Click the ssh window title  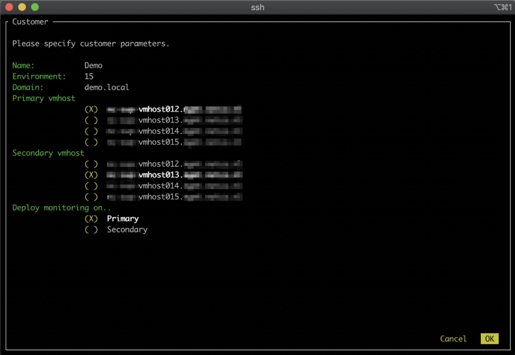pos(257,7)
